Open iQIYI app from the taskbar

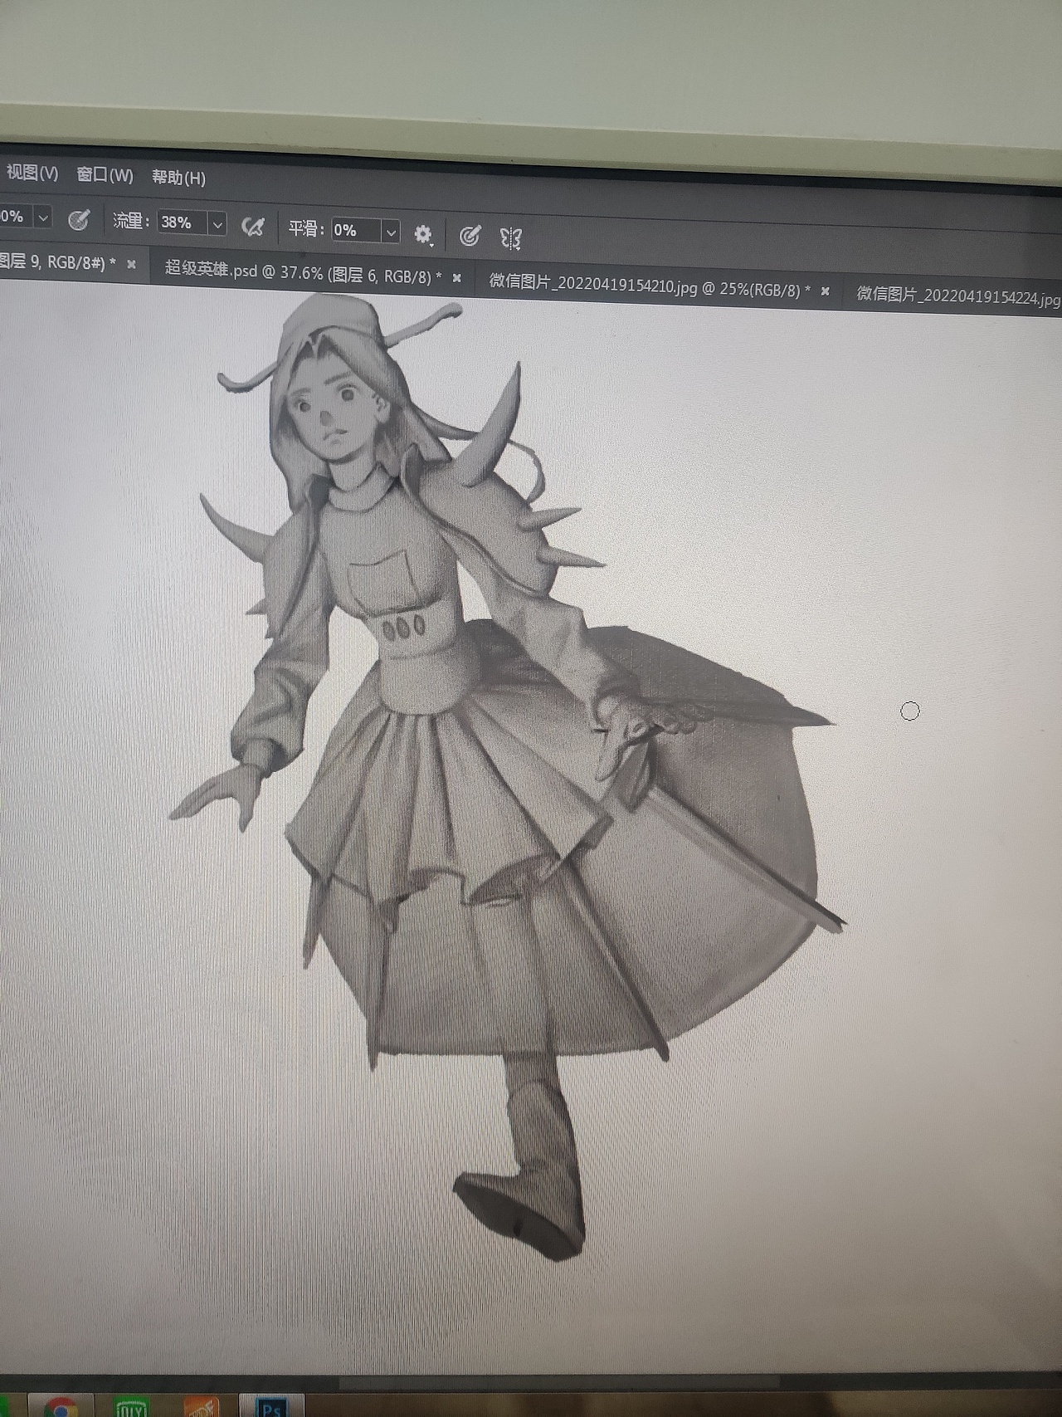(132, 1407)
